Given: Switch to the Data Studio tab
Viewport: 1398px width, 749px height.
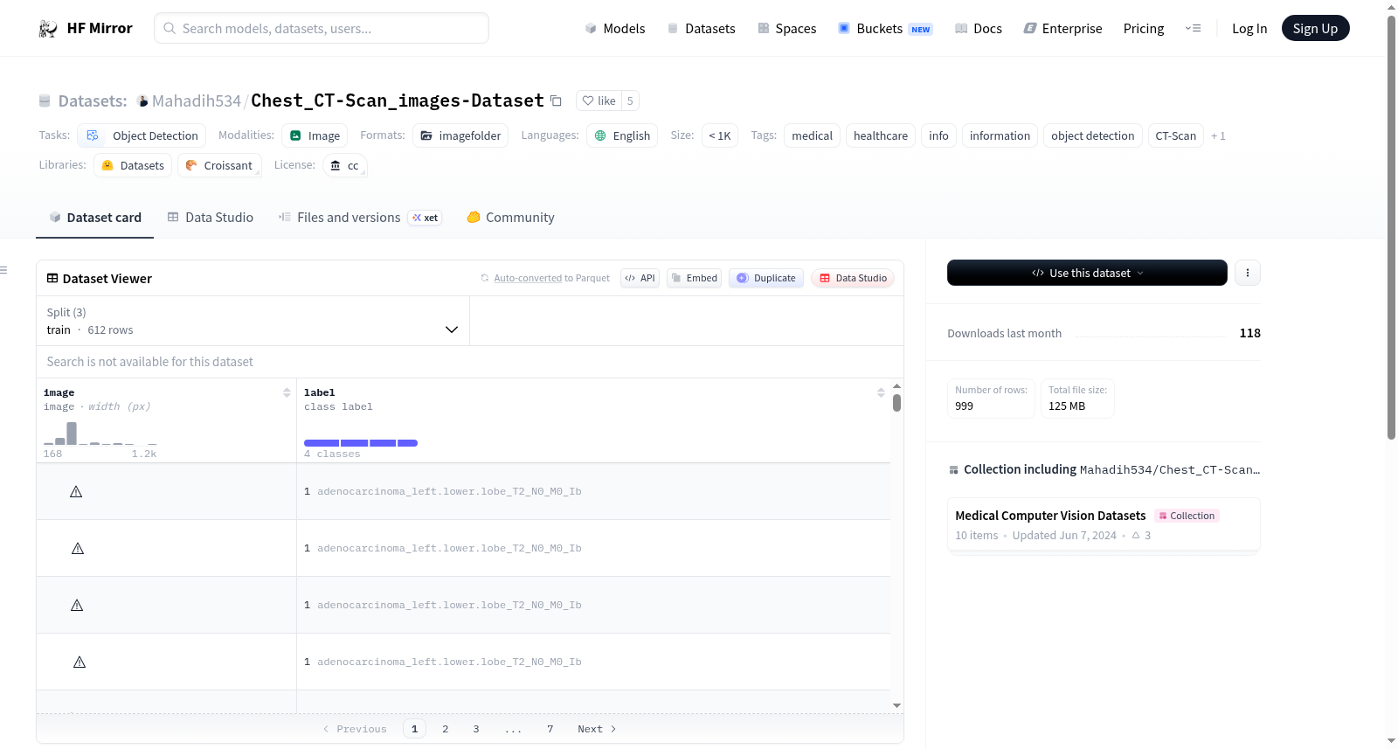Looking at the screenshot, I should point(211,218).
